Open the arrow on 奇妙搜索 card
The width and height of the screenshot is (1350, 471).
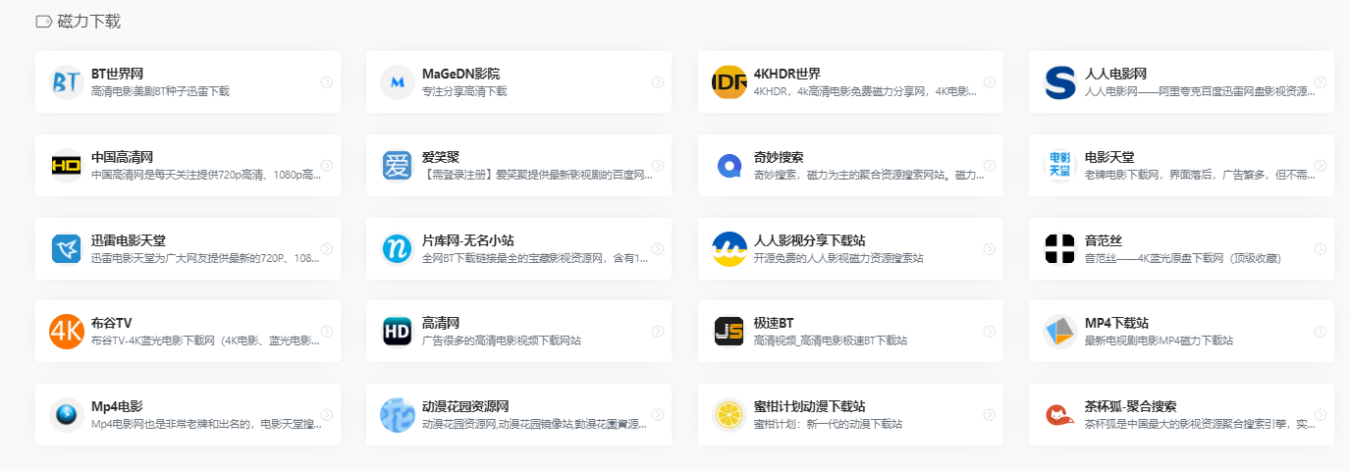pyautogui.click(x=990, y=166)
